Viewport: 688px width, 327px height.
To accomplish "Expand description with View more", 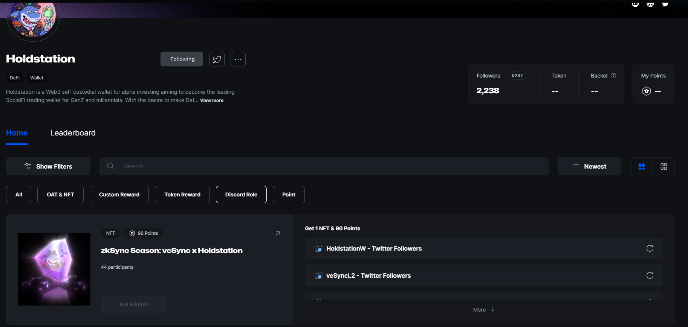I will [x=212, y=100].
